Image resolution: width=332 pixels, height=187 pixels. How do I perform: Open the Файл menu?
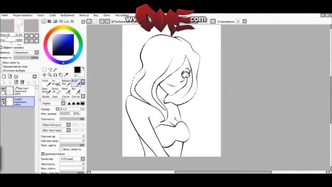click(5, 15)
